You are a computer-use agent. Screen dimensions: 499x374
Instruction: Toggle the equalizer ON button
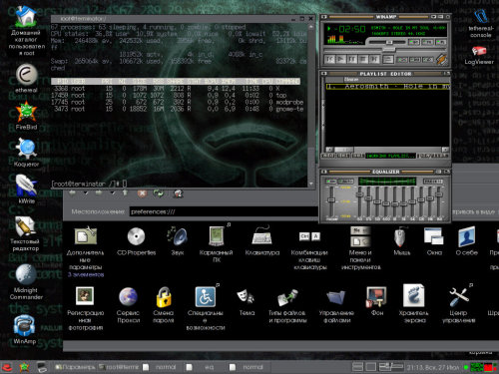(330, 182)
